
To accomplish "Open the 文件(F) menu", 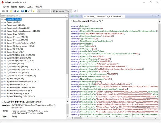I will coord(6,6).
